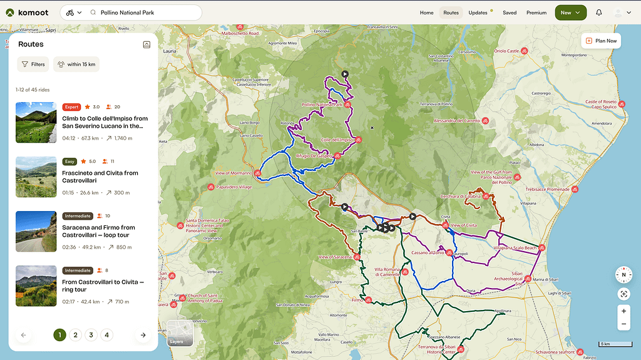Toggle the within 15 km radius filter

[76, 64]
